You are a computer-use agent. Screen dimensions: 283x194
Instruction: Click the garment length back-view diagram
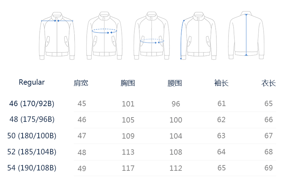246,35
